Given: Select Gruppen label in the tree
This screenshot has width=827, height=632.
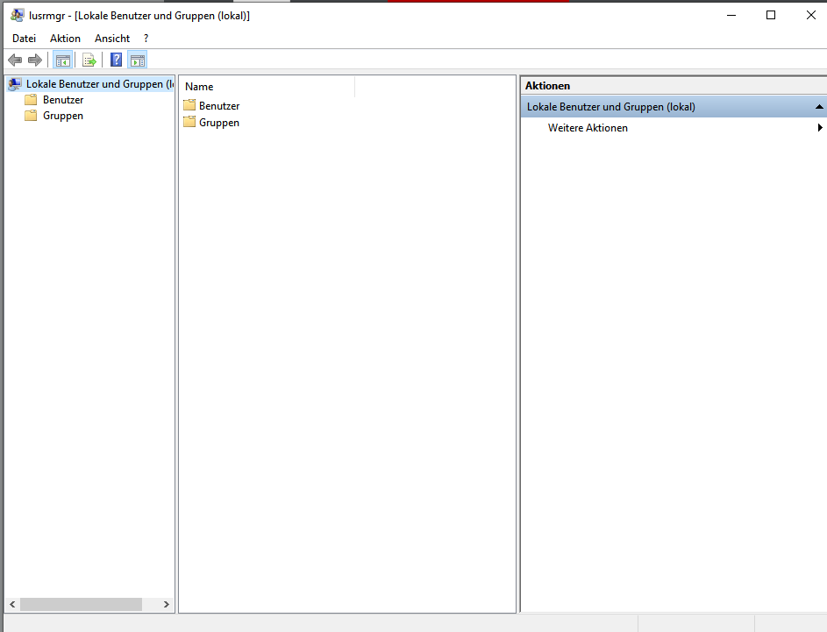Looking at the screenshot, I should click(x=63, y=116).
